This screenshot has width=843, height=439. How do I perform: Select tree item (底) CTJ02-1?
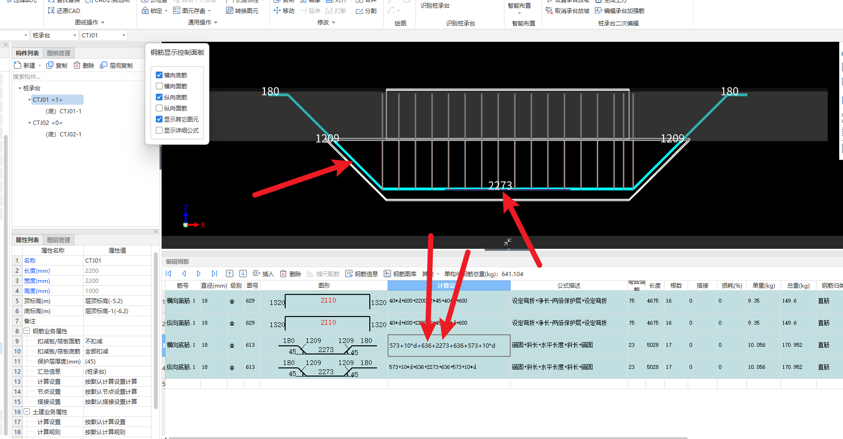(x=63, y=134)
